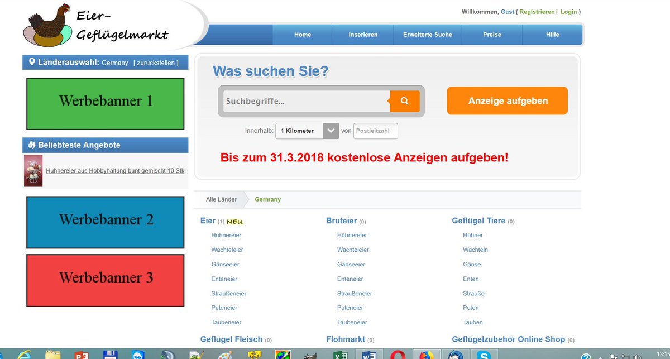Open the Hühnereier link under Bruteier
670x359 pixels.
tap(352, 235)
